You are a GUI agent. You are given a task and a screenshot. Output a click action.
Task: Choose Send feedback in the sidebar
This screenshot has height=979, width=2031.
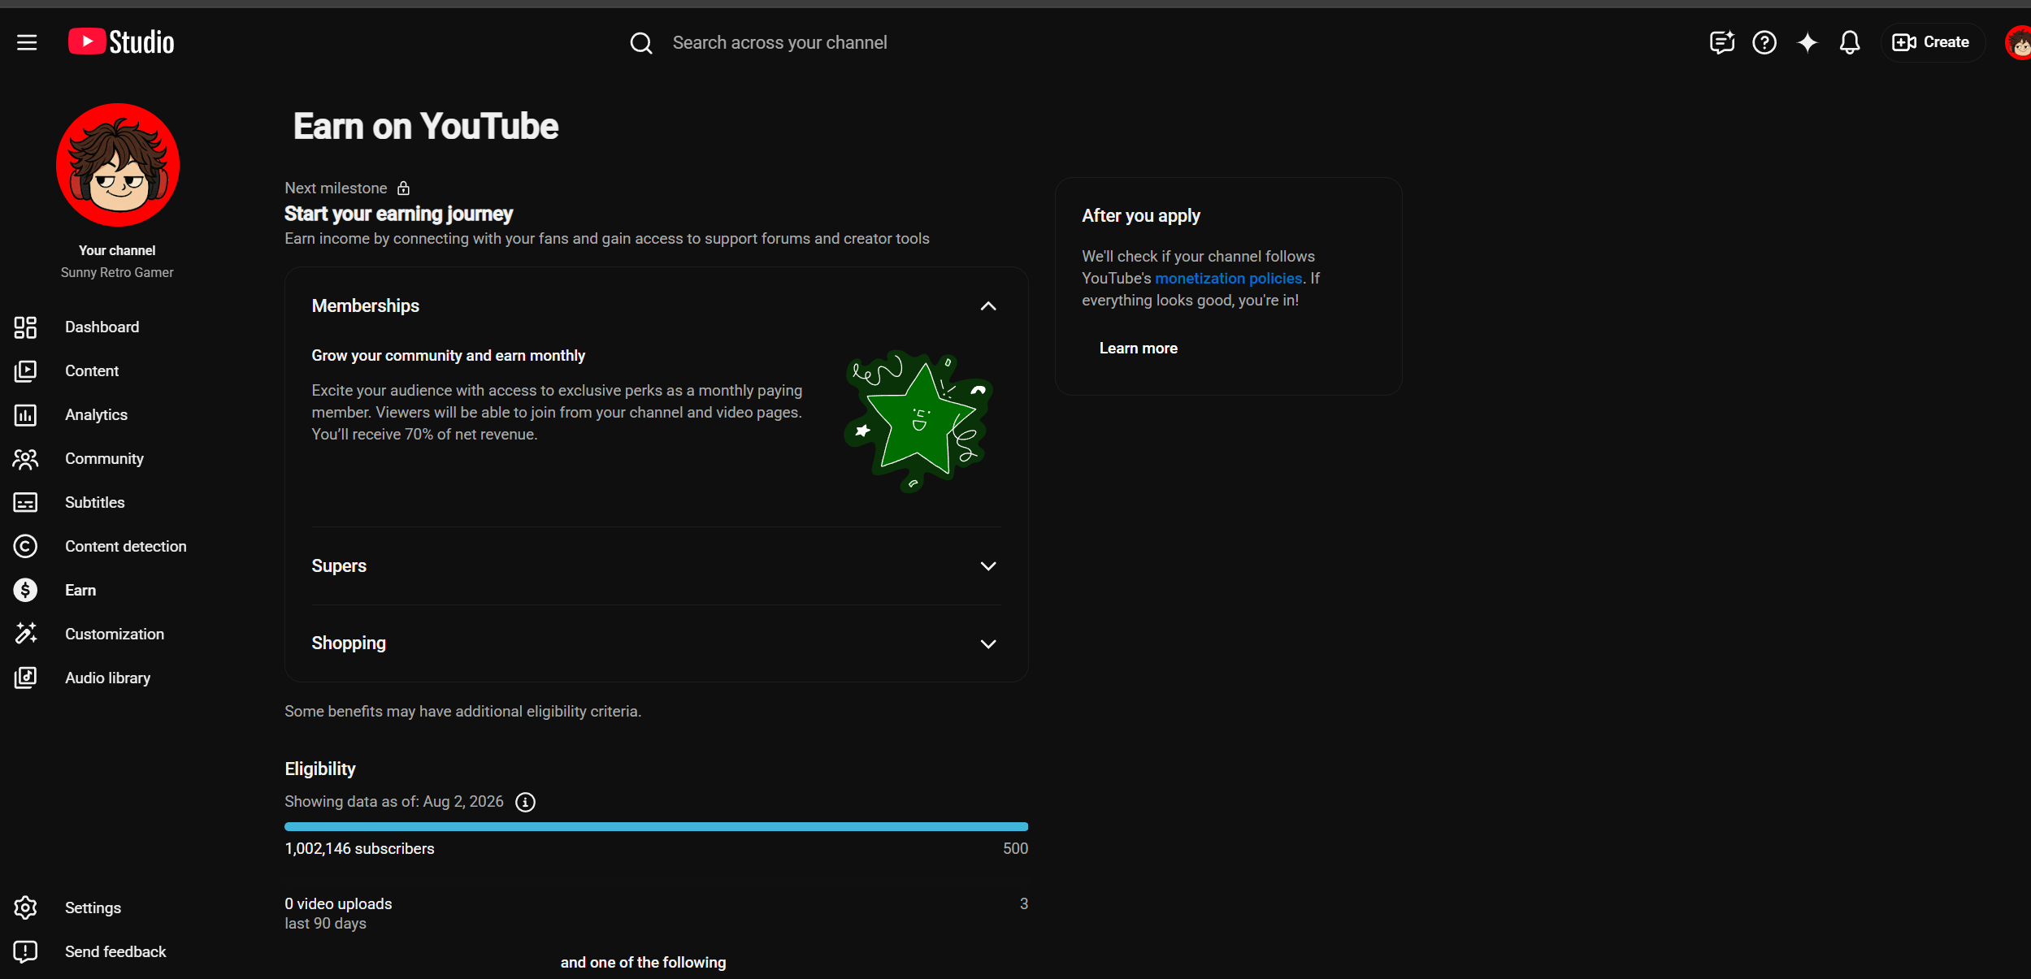point(115,952)
